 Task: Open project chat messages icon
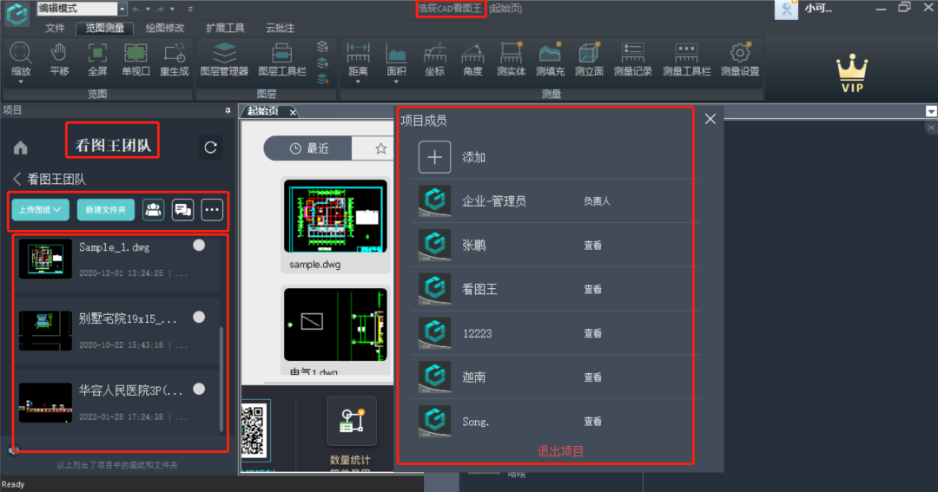tap(182, 210)
